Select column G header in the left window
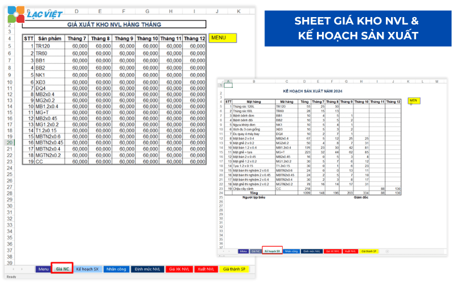Viewport: 456px width, 285px height. pyautogui.click(x=147, y=11)
